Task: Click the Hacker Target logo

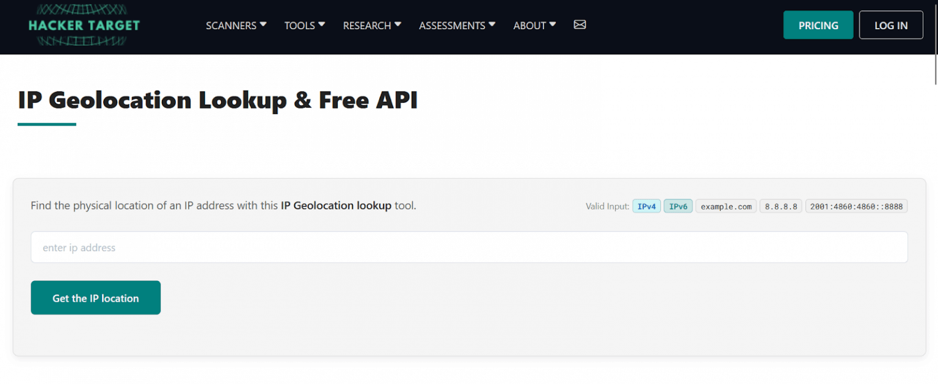Action: (x=84, y=26)
